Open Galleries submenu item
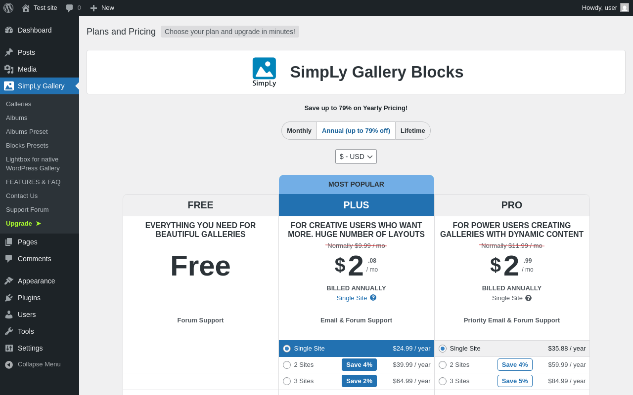 click(x=40, y=104)
